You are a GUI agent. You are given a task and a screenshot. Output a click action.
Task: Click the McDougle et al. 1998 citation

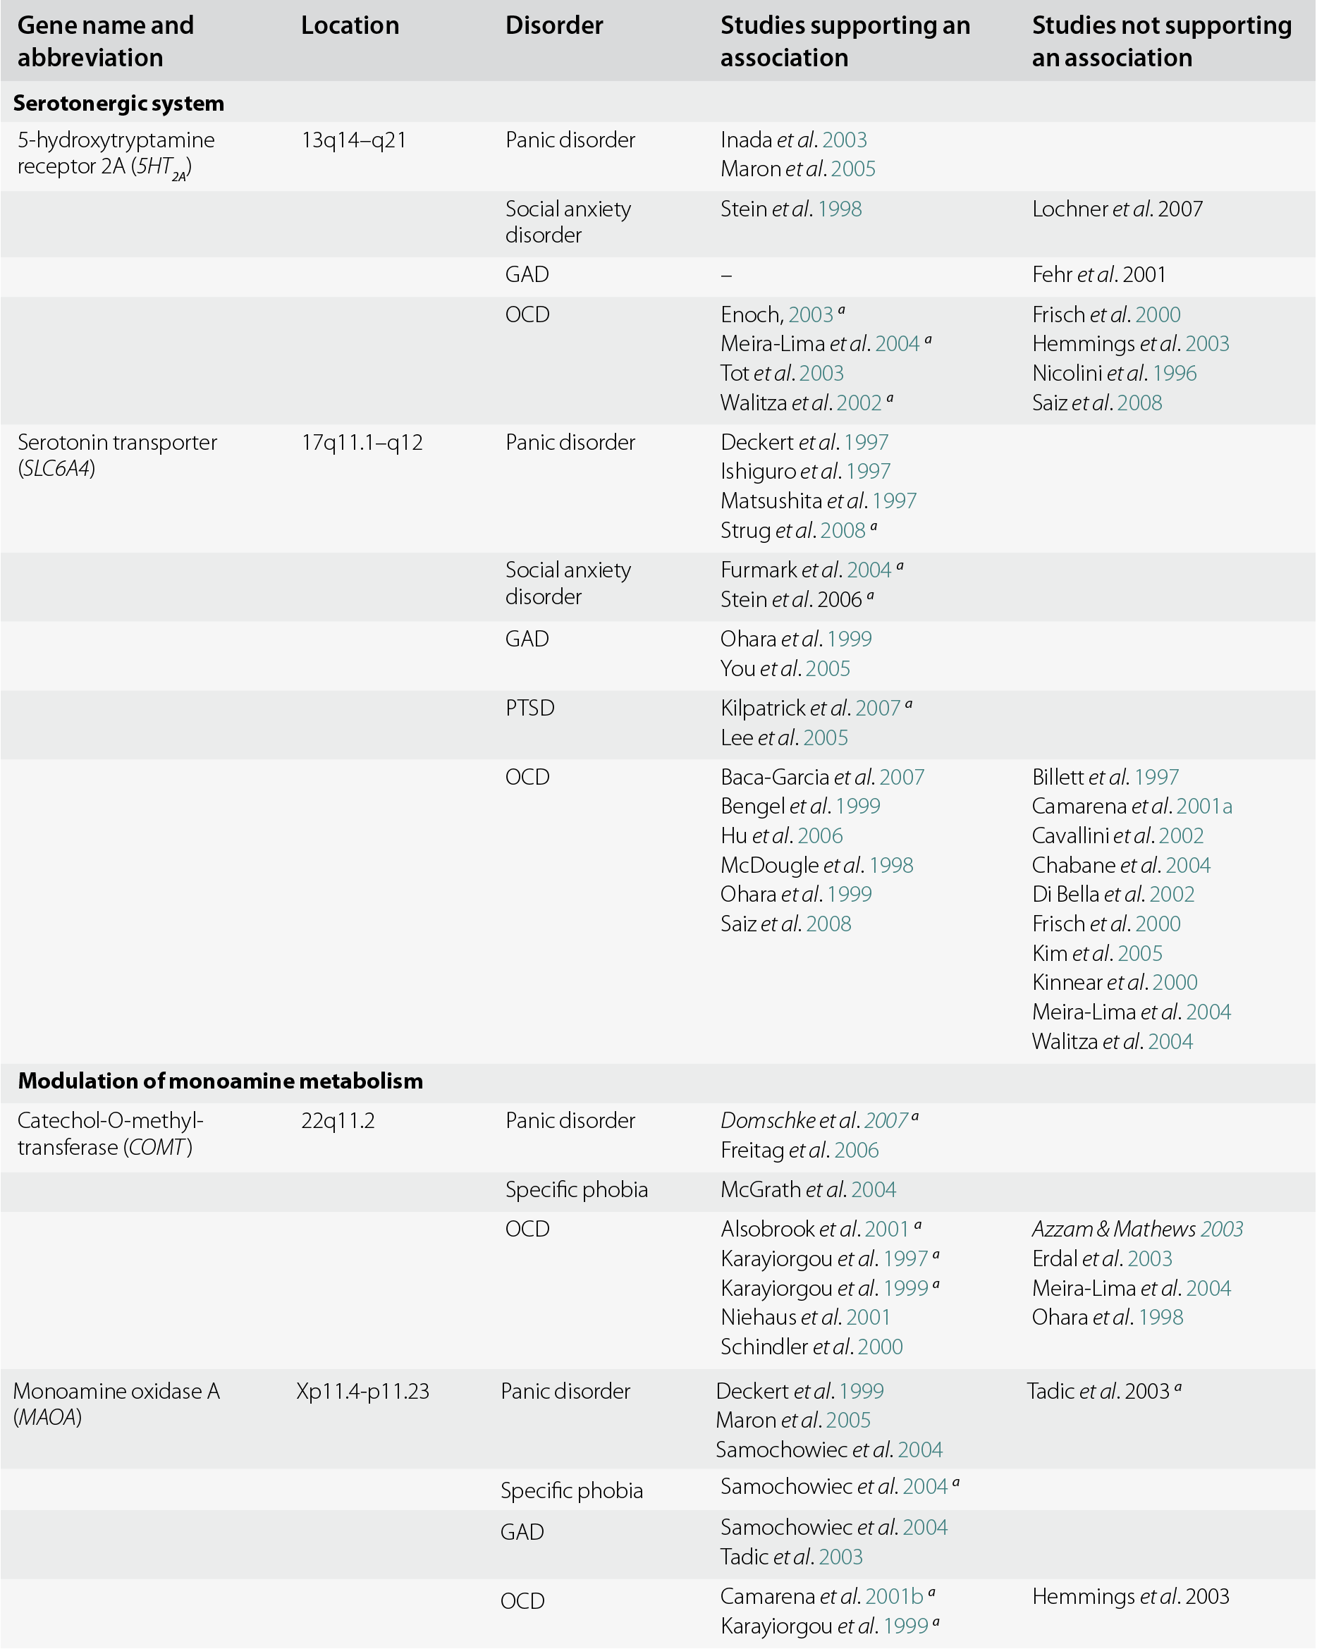[x=891, y=866]
